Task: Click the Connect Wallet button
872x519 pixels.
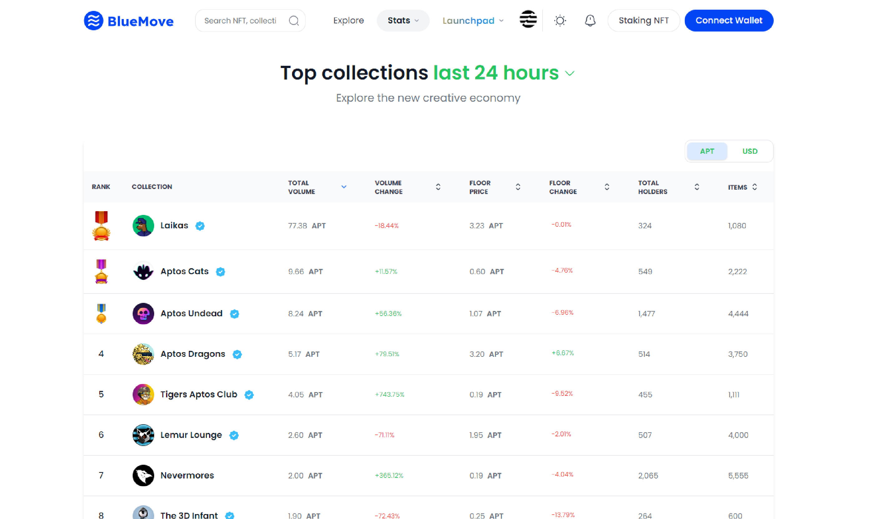Action: point(729,21)
